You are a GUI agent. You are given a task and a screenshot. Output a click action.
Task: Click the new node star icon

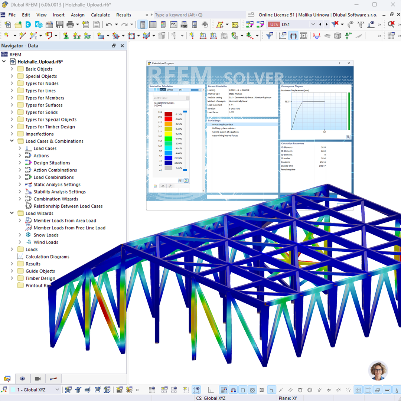click(x=7, y=36)
